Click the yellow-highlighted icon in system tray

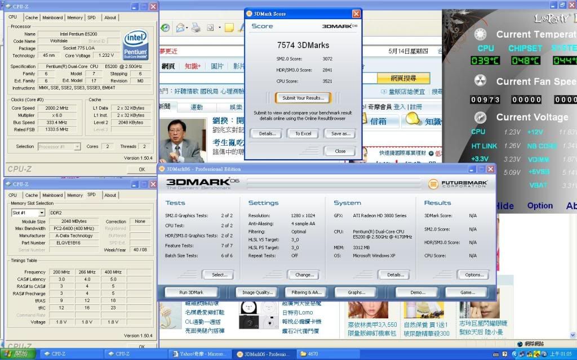[x=536, y=354]
